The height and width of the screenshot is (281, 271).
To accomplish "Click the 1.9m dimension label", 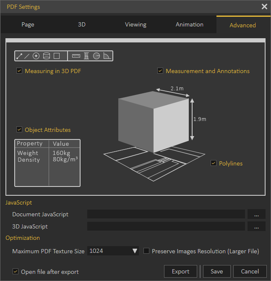I will point(200,119).
